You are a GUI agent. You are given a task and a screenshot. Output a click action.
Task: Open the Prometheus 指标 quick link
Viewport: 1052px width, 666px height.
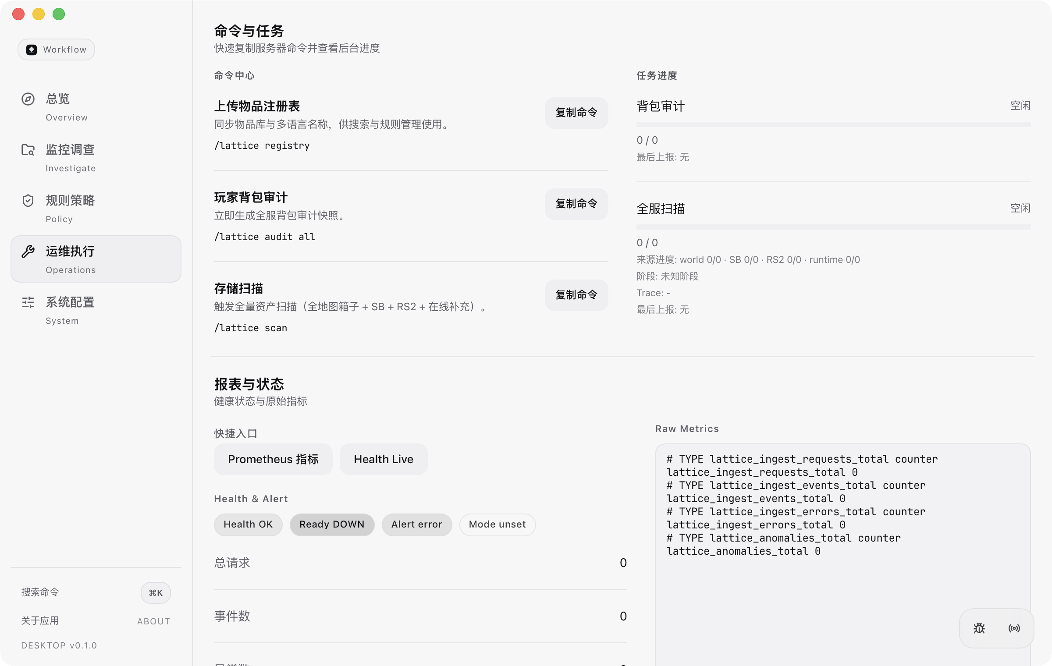tap(273, 459)
